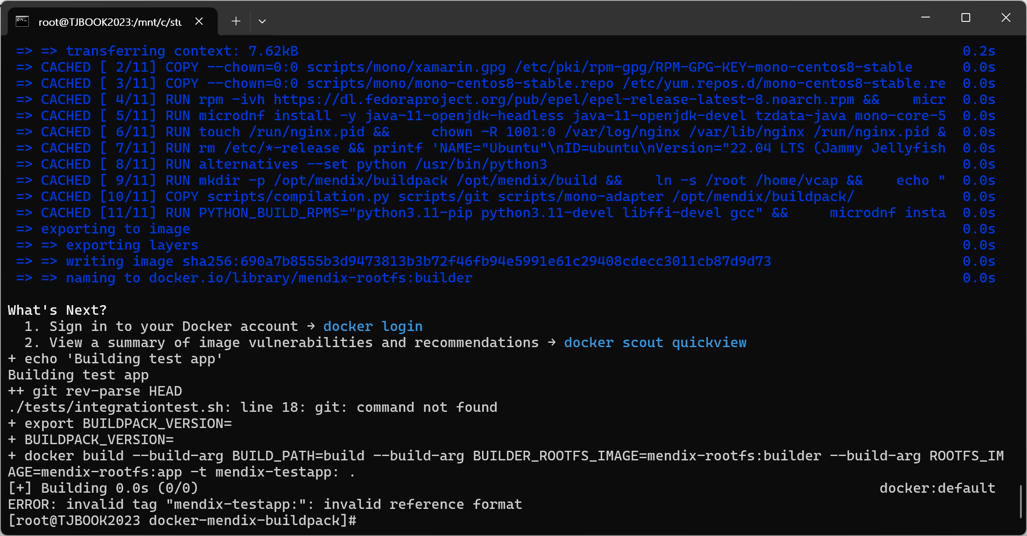Click the 'exporting layers' line
This screenshot has height=536, width=1027.
107,245
